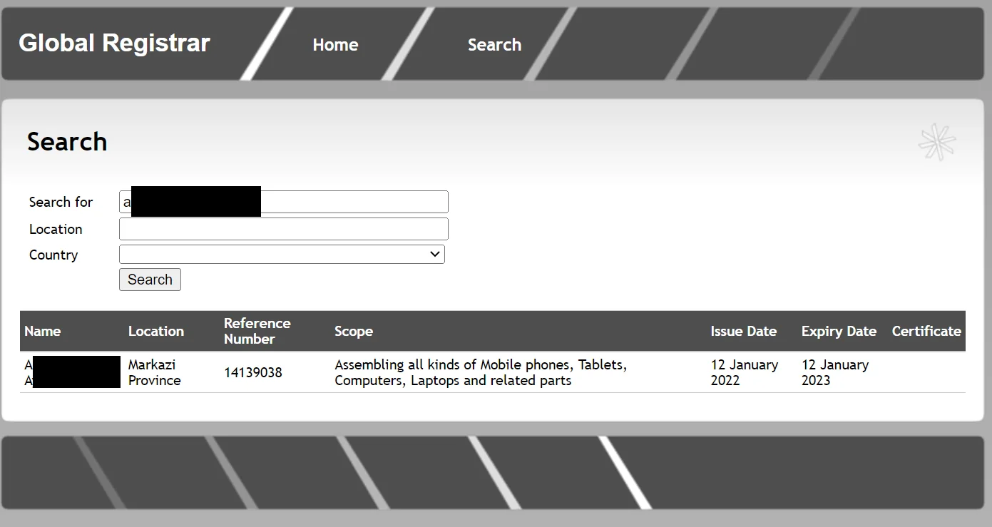992x527 pixels.
Task: Click the Name column header
Action: coord(43,331)
